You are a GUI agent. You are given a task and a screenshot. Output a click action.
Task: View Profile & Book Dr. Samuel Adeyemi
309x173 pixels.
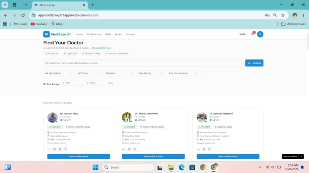coord(228,157)
